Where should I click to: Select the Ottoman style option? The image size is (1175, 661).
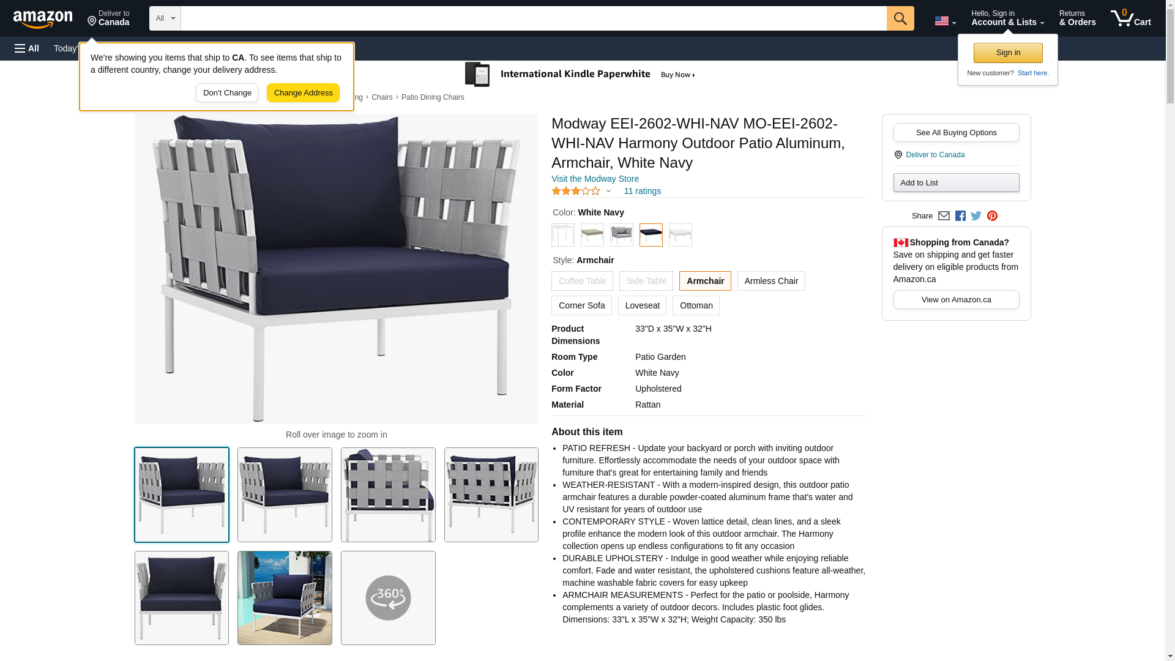(696, 305)
